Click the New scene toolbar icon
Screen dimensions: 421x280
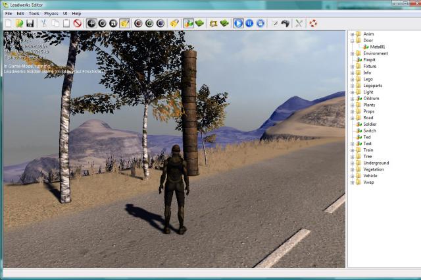[x=9, y=23]
